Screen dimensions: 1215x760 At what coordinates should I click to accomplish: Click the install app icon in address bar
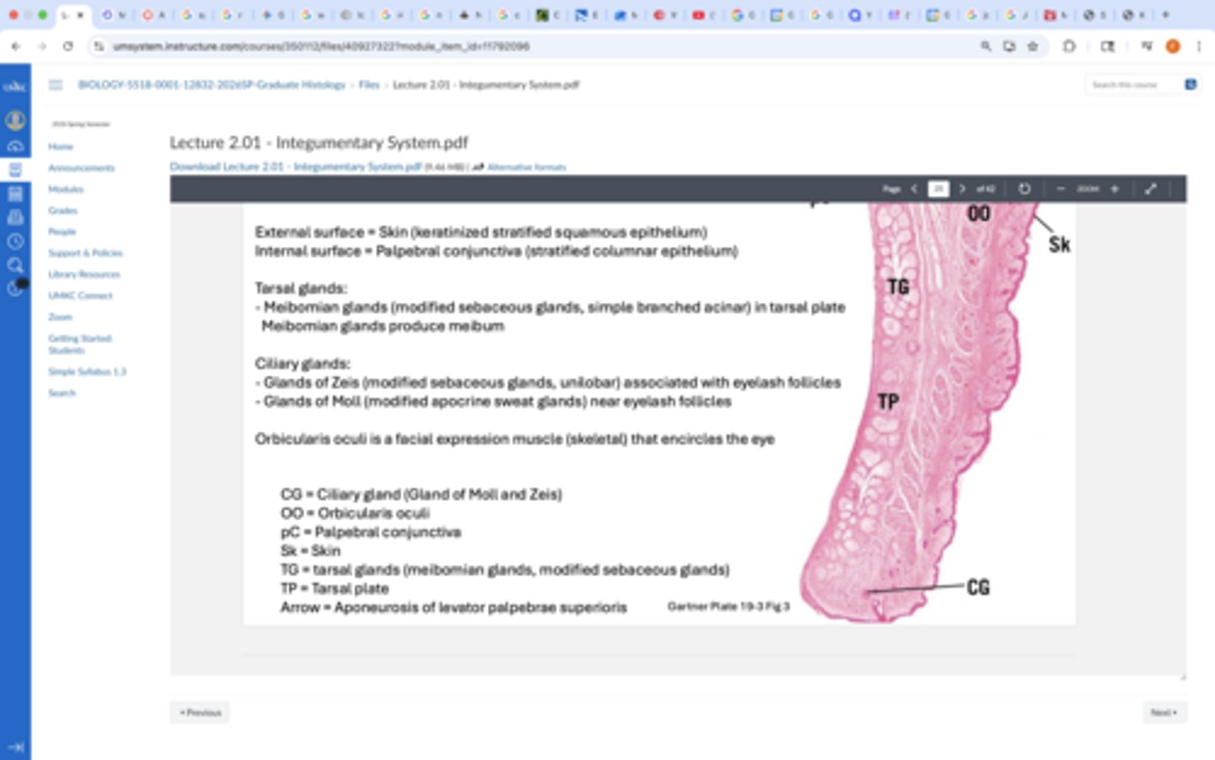1009,46
